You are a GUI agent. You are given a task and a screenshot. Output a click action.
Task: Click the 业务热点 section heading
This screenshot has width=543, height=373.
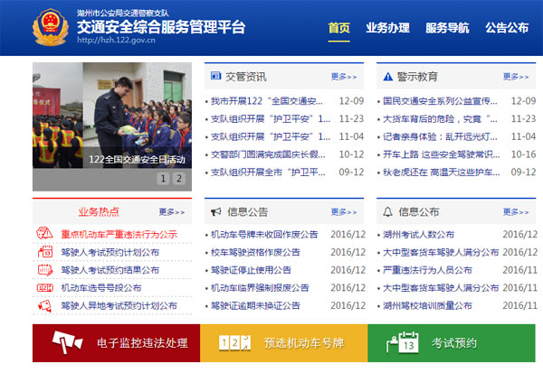click(x=99, y=211)
